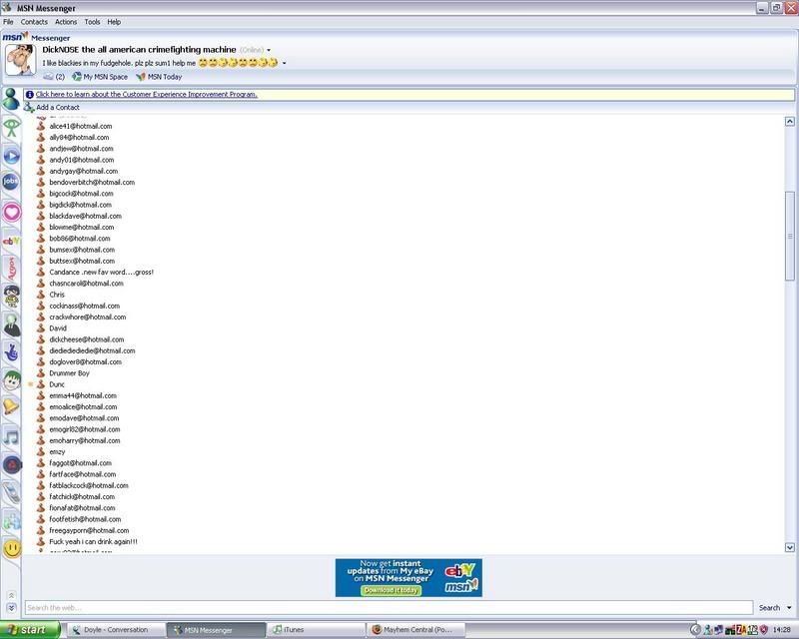Open the green eye-shaped sidebar tab
Screen dimensions: 799x639
(11, 127)
